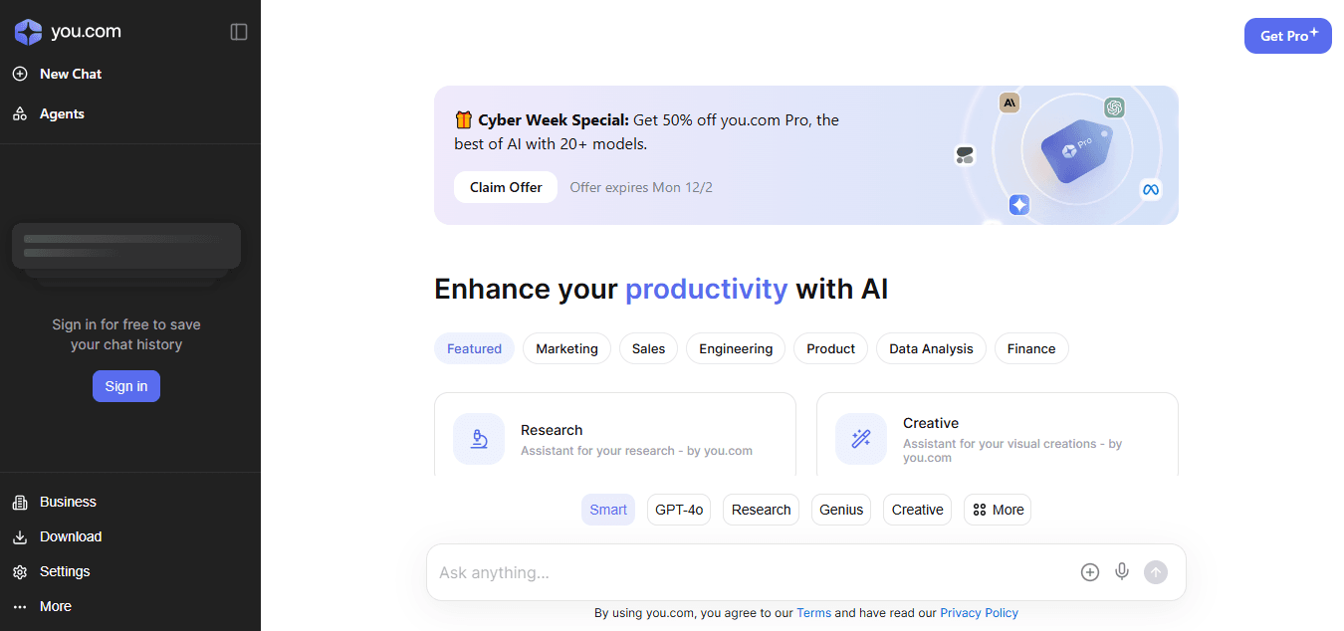The image size is (1344, 631).
Task: Select the Research agent microscope icon
Action: pos(478,438)
